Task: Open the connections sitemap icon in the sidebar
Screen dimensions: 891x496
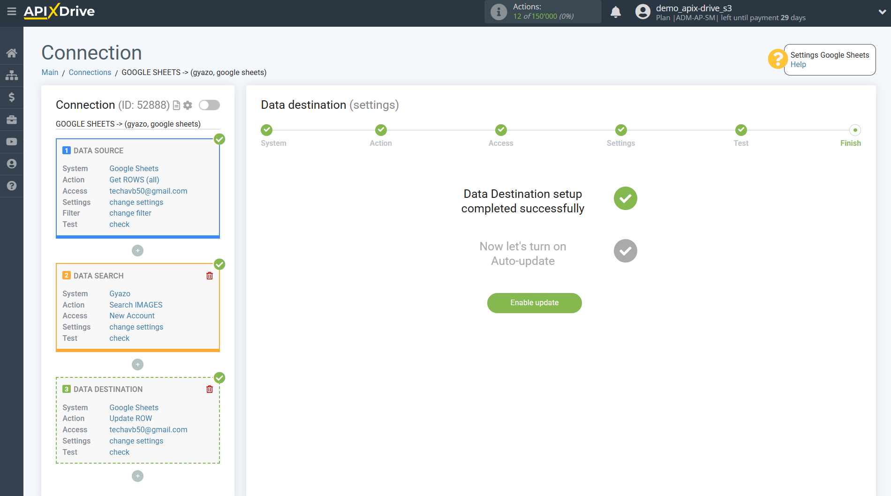Action: point(12,75)
